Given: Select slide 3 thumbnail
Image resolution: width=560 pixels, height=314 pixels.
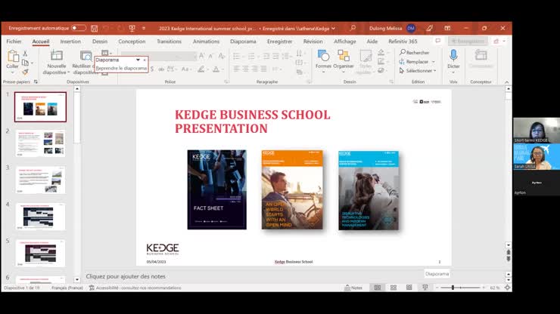Looking at the screenshot, I should tap(41, 180).
